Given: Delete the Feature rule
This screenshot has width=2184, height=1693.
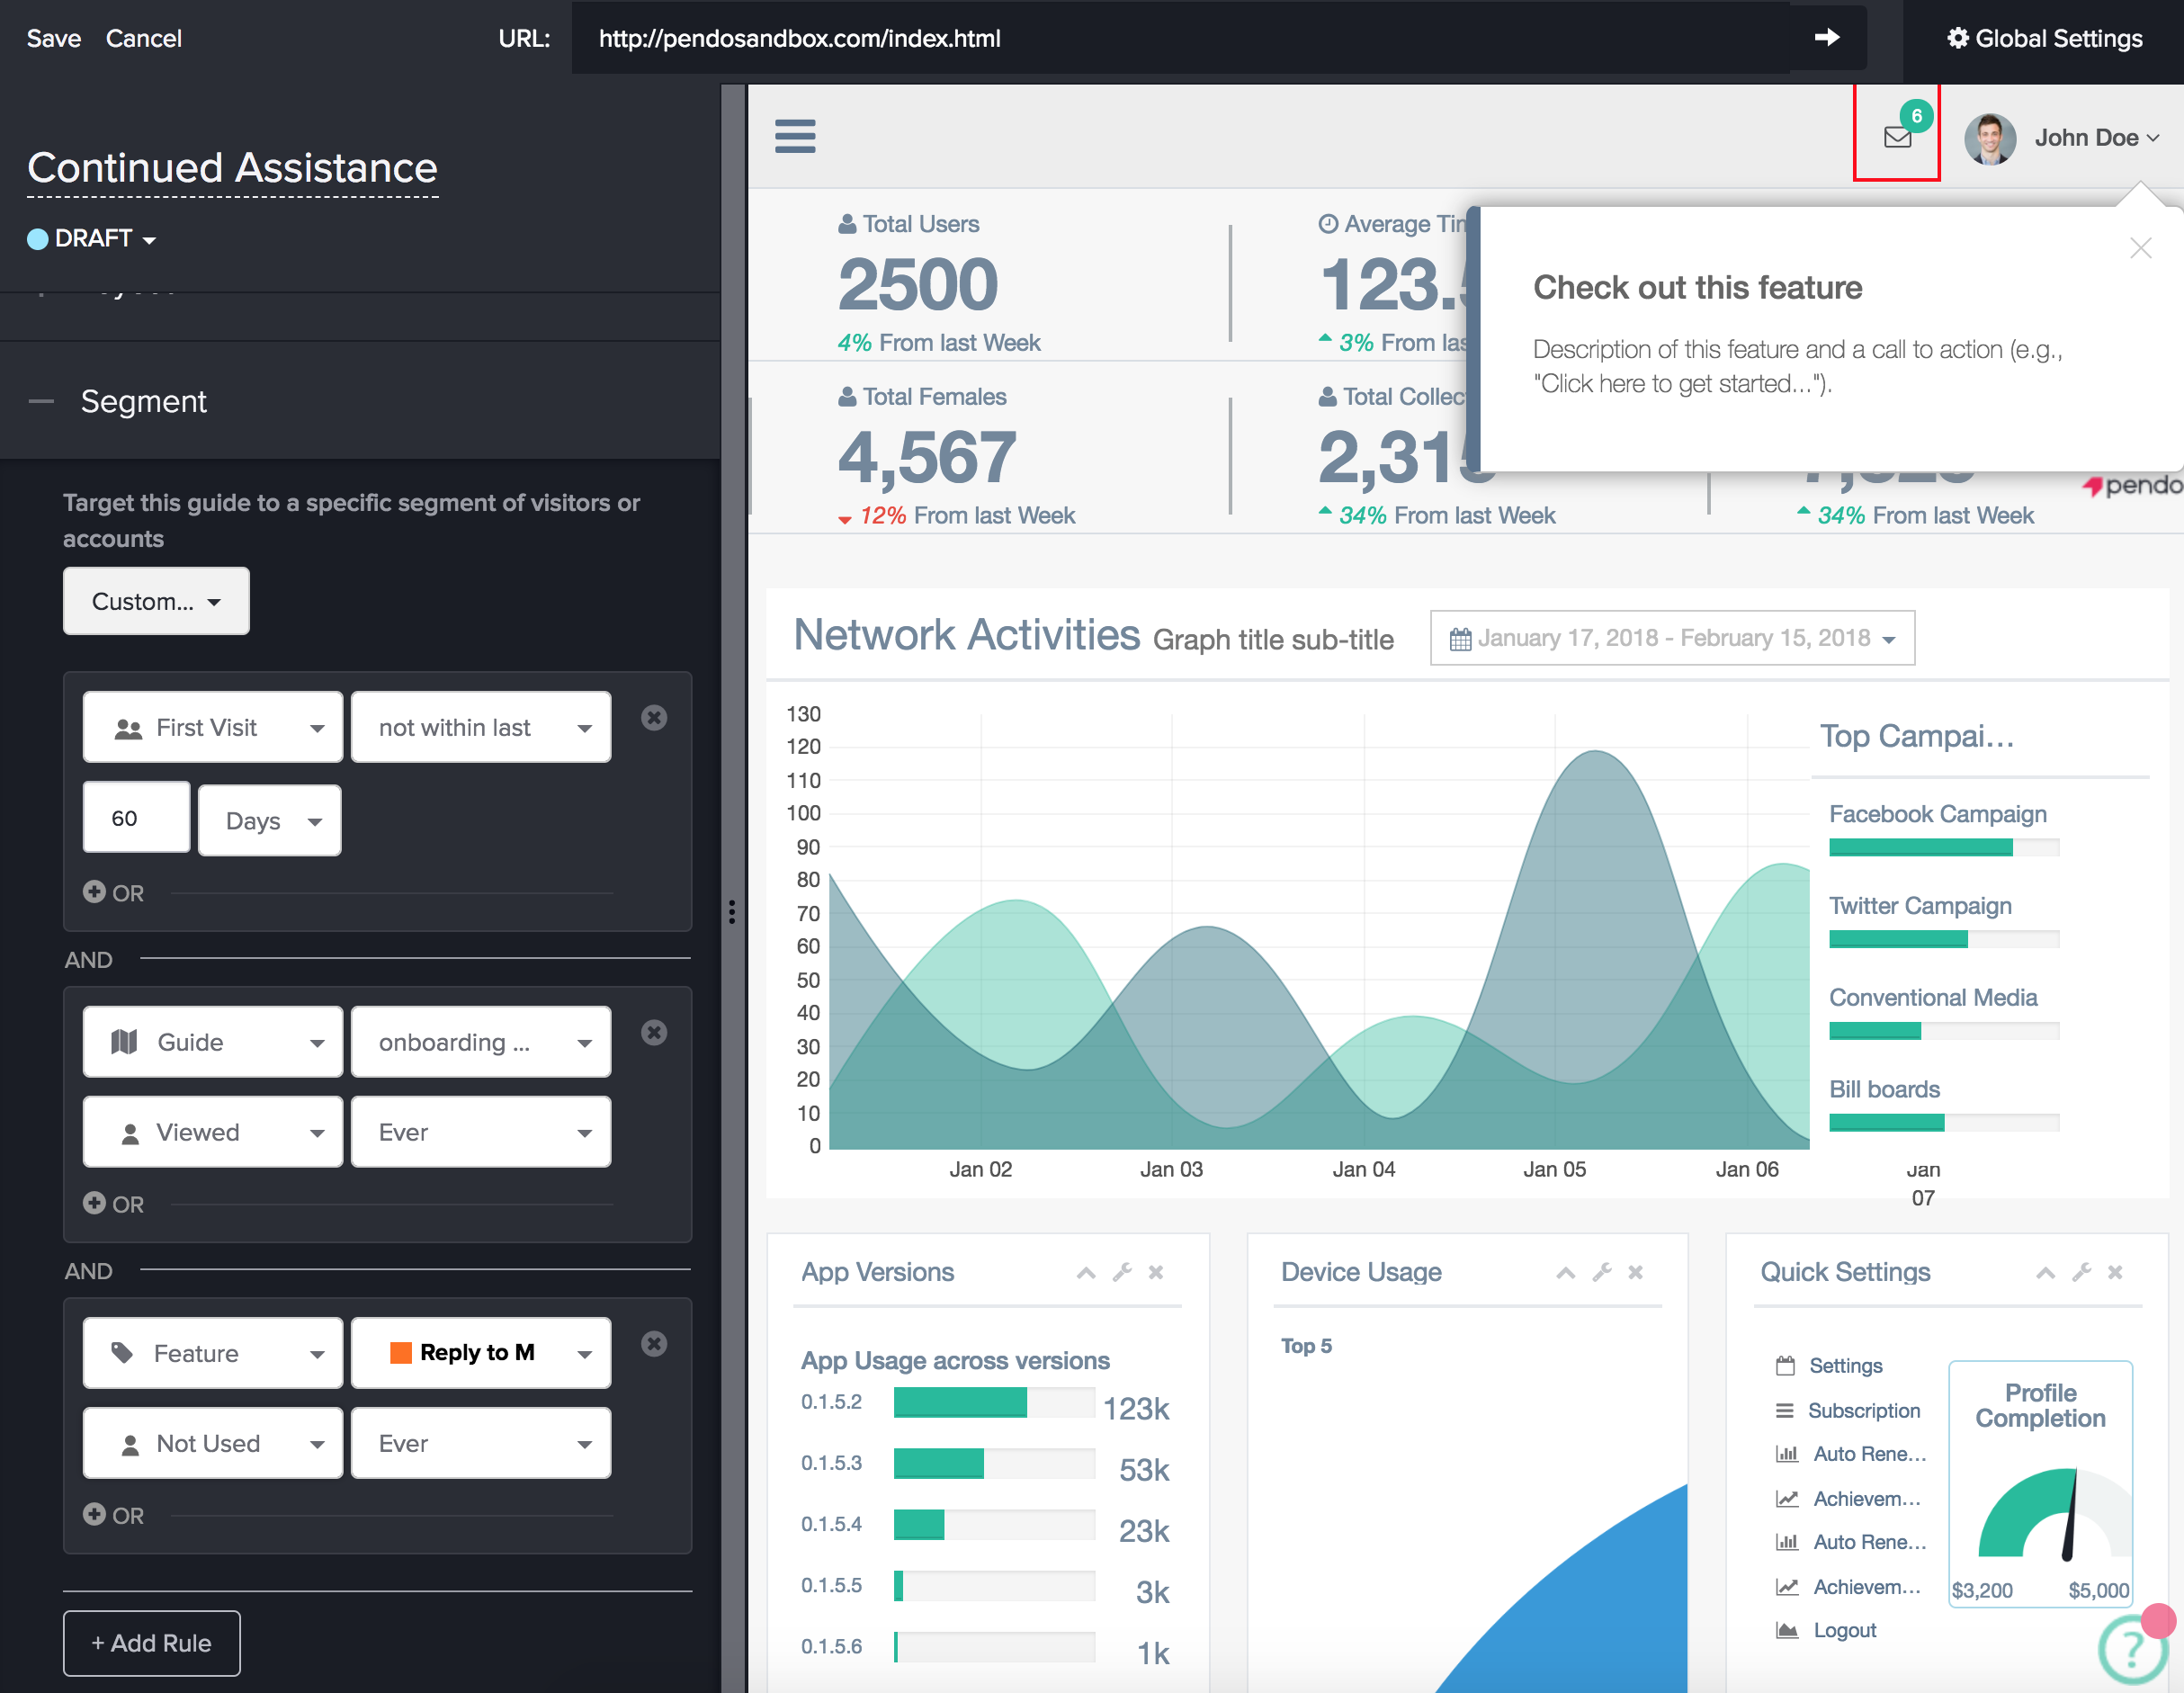Looking at the screenshot, I should pyautogui.click(x=654, y=1344).
